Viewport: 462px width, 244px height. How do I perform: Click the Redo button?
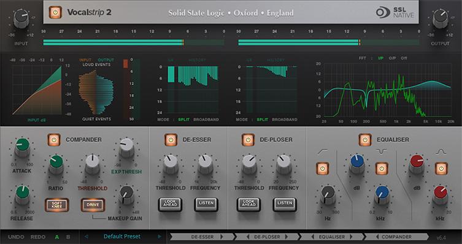(x=38, y=237)
